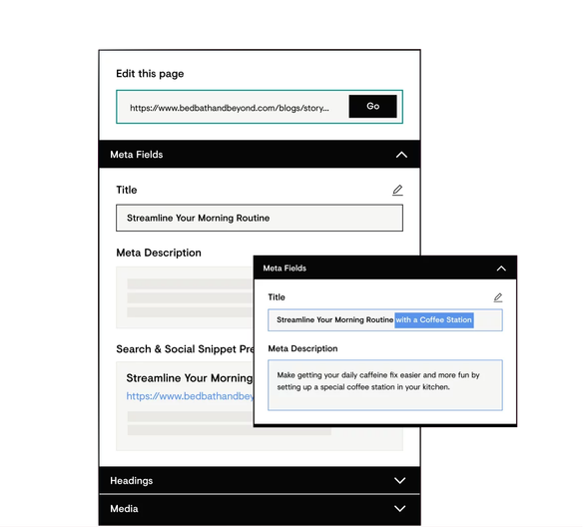Click the Headings section chevron arrow

(x=399, y=480)
